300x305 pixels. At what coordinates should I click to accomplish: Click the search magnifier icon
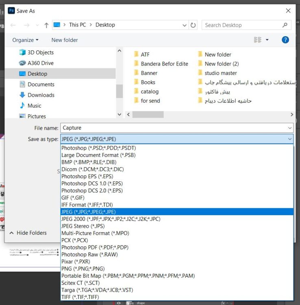[285, 25]
